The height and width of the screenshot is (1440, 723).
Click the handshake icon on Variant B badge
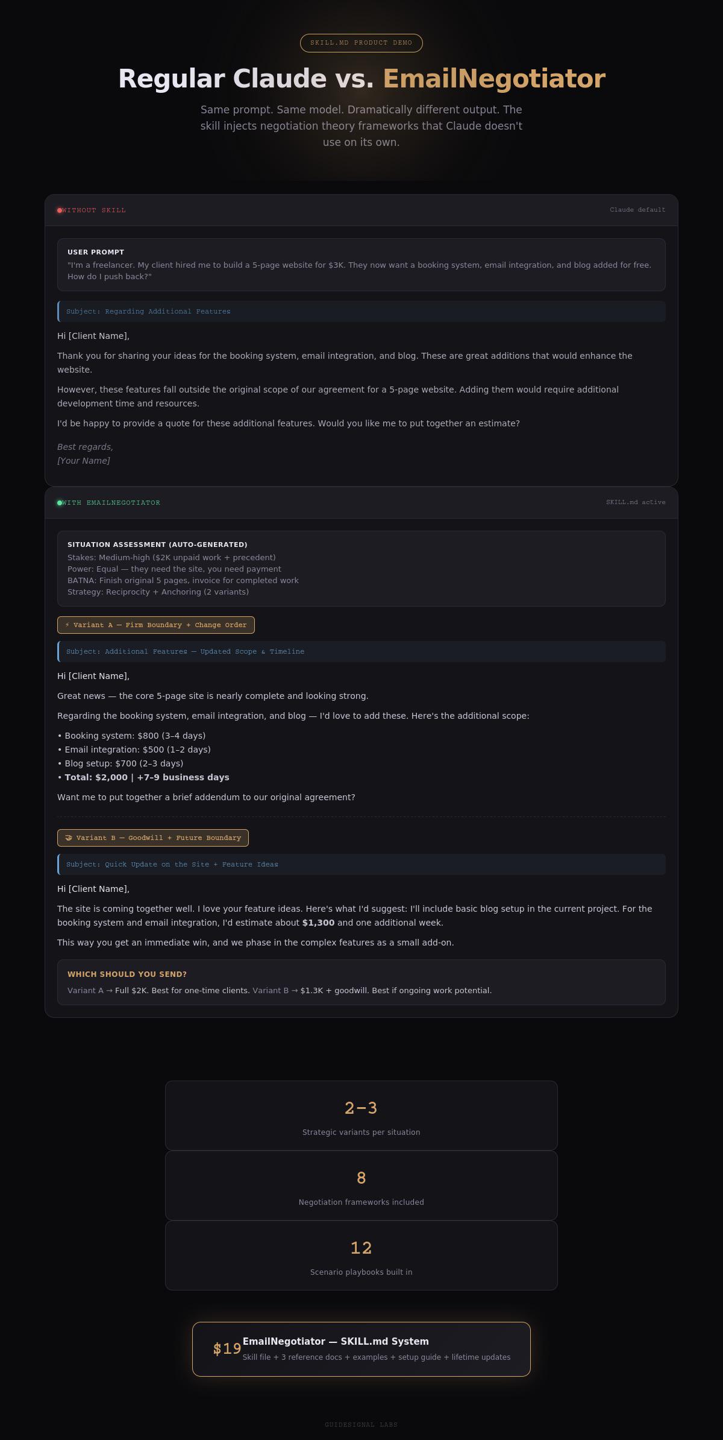click(x=69, y=838)
